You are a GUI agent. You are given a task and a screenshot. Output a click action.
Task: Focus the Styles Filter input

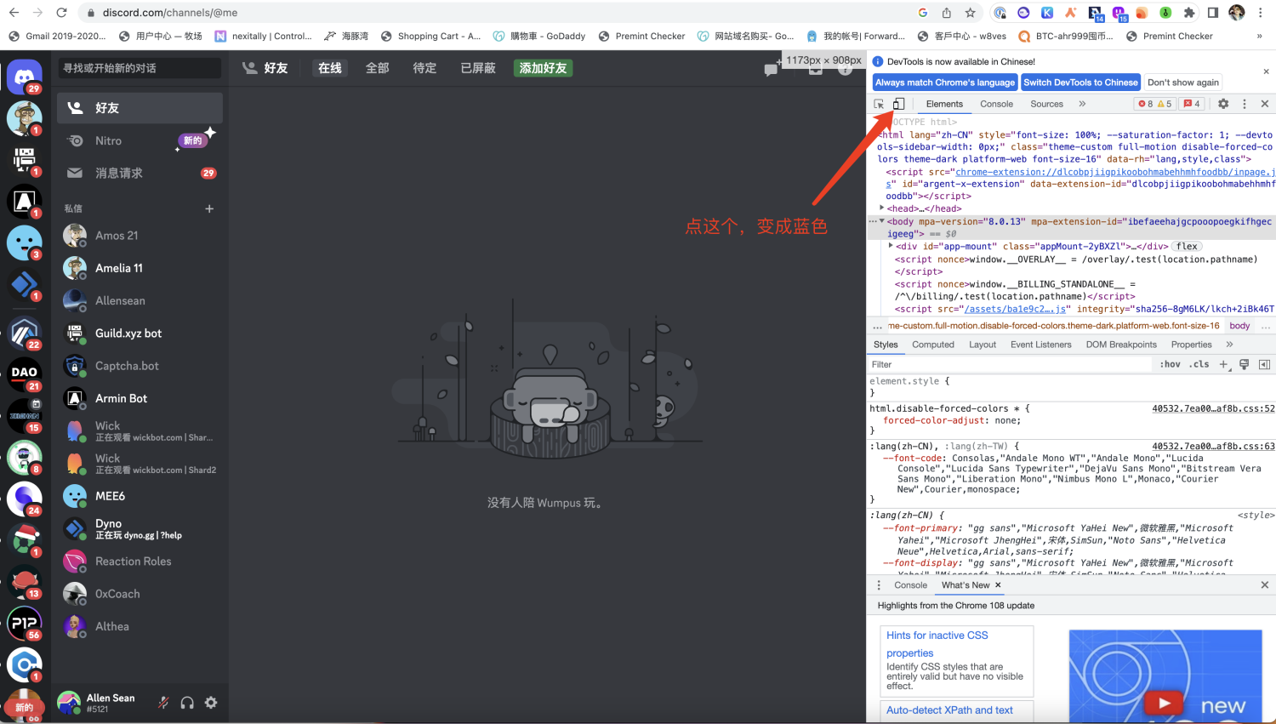tap(1008, 364)
